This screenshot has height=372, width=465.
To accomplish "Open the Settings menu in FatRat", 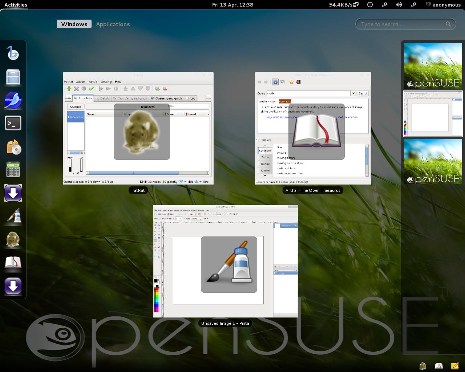I will 106,82.
